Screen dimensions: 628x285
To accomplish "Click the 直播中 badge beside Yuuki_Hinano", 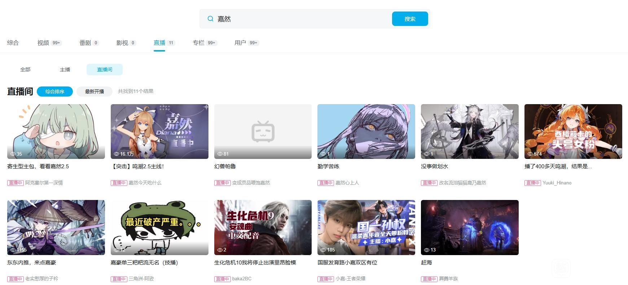I will (532, 183).
